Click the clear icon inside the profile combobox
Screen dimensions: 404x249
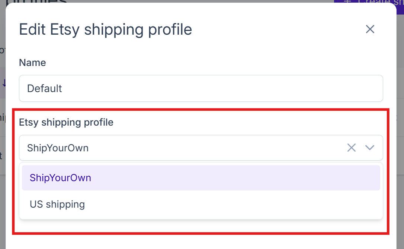(x=351, y=148)
